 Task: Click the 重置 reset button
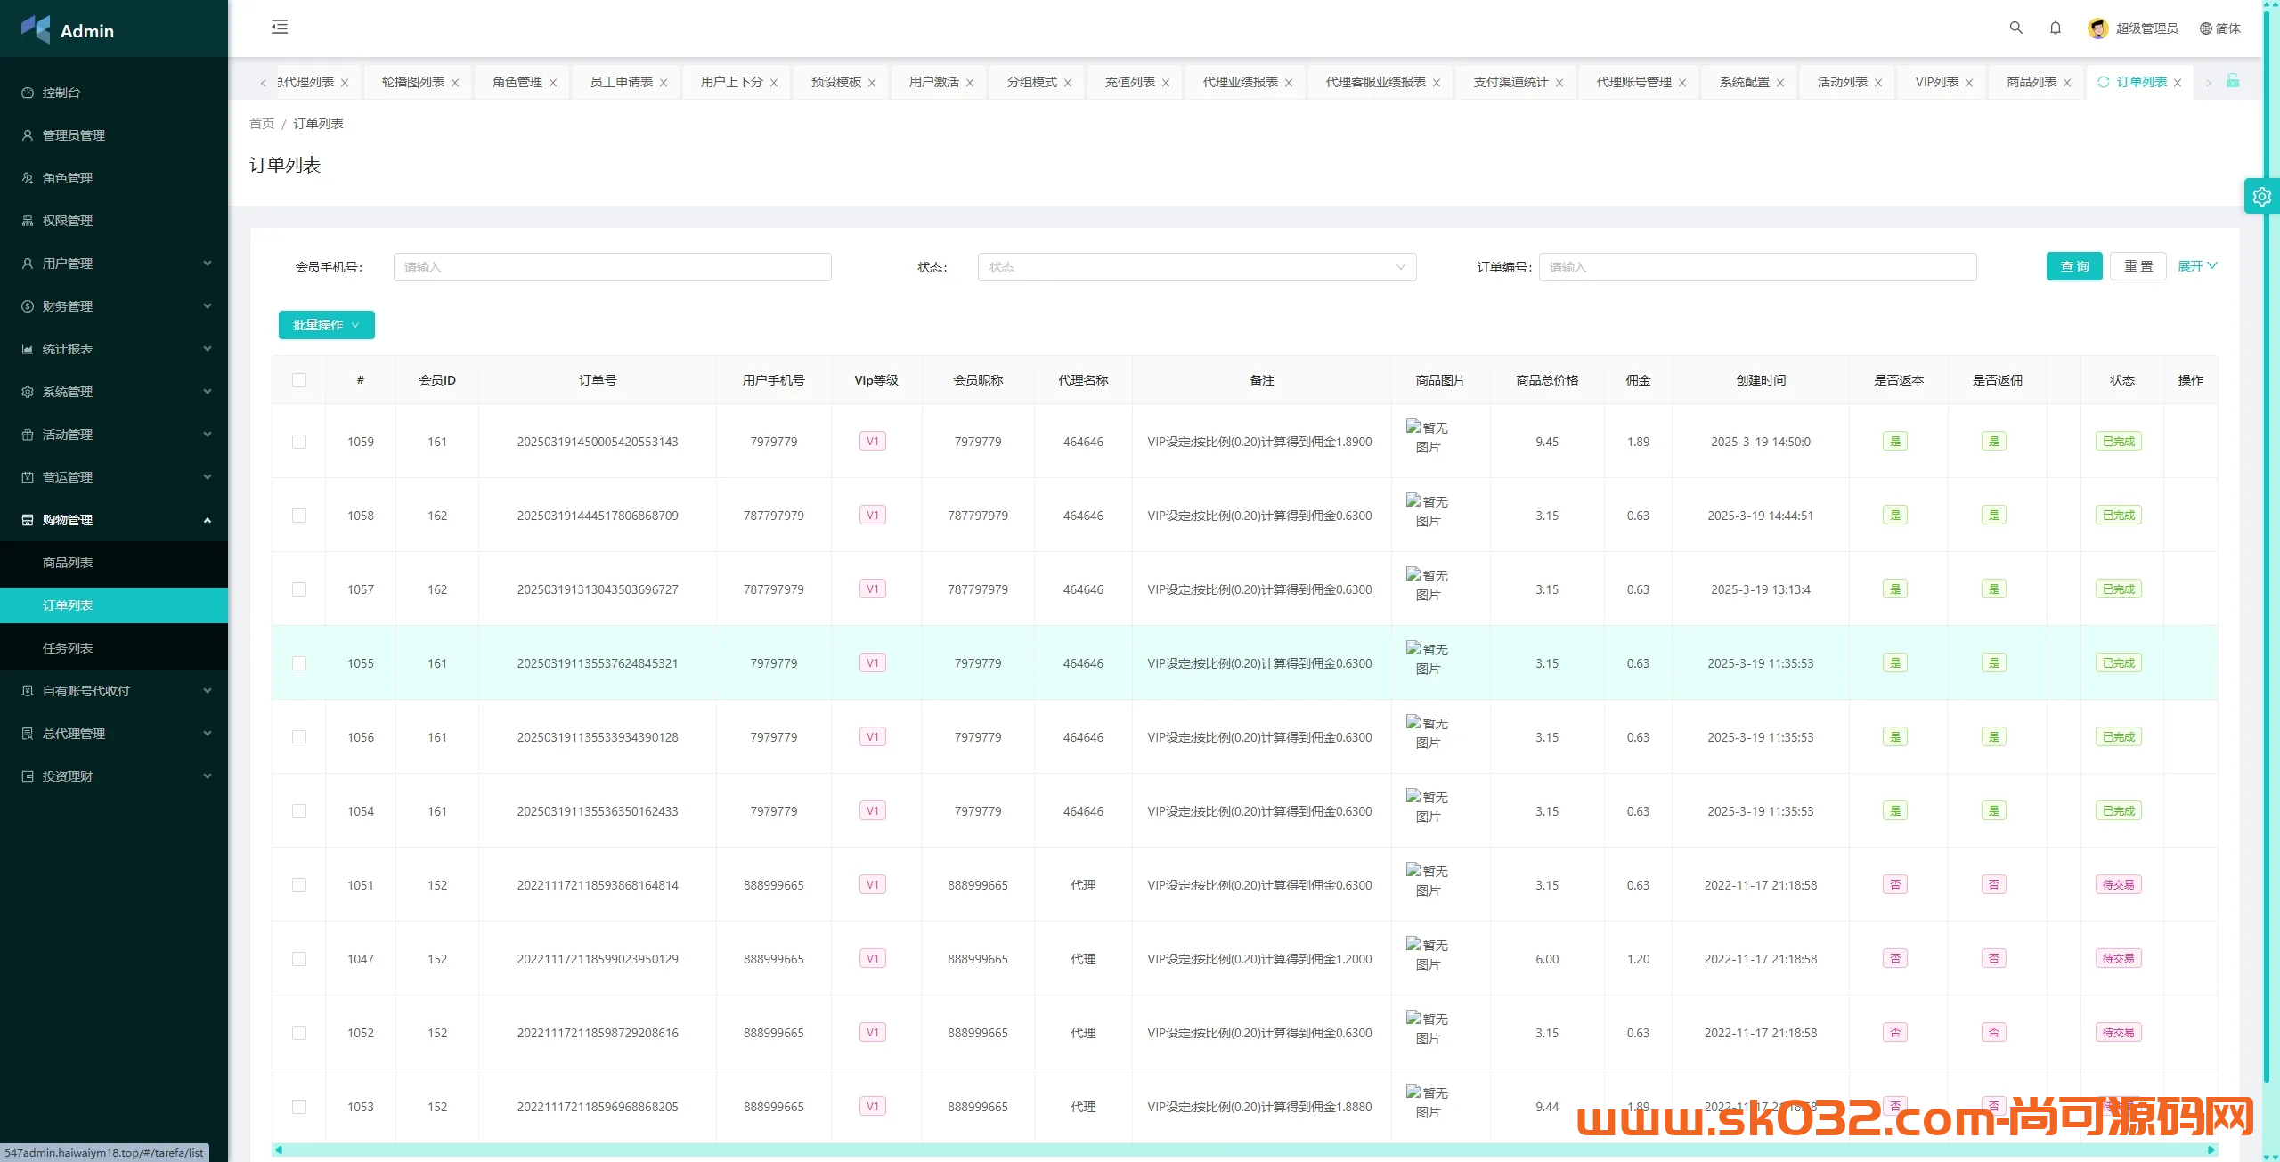coord(2137,266)
